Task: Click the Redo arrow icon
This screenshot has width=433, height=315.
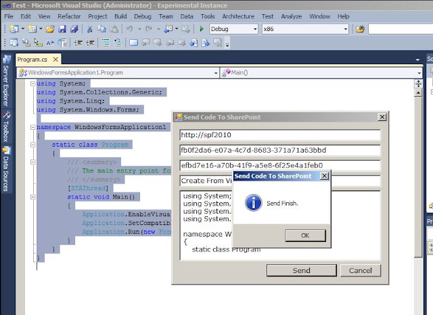Action: [149, 28]
